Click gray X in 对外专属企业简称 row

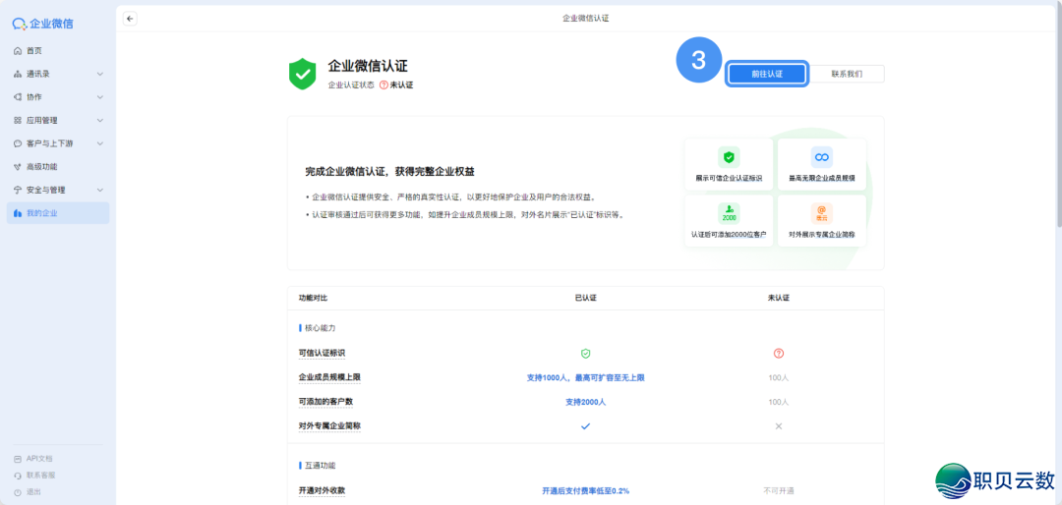point(779,425)
